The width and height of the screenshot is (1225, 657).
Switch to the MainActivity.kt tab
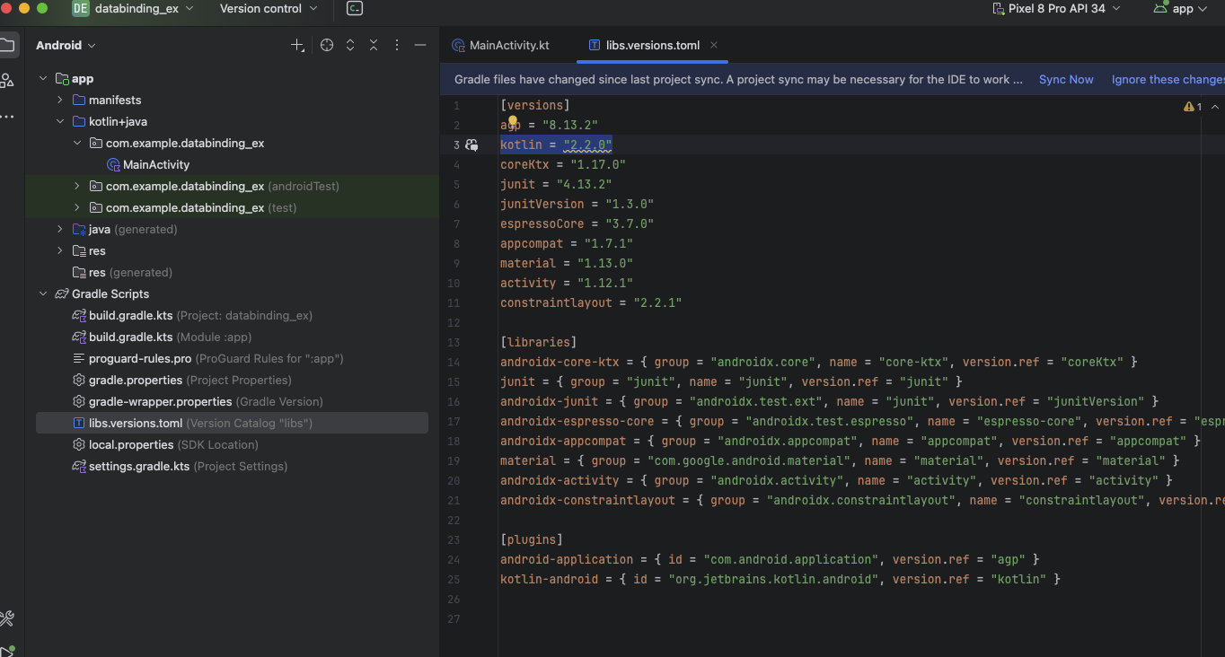click(x=508, y=45)
